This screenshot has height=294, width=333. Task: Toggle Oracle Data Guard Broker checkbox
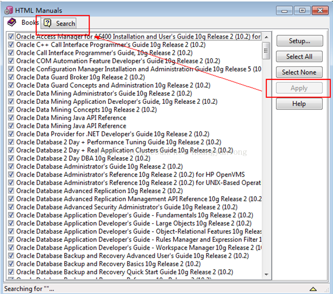[x=11, y=77]
